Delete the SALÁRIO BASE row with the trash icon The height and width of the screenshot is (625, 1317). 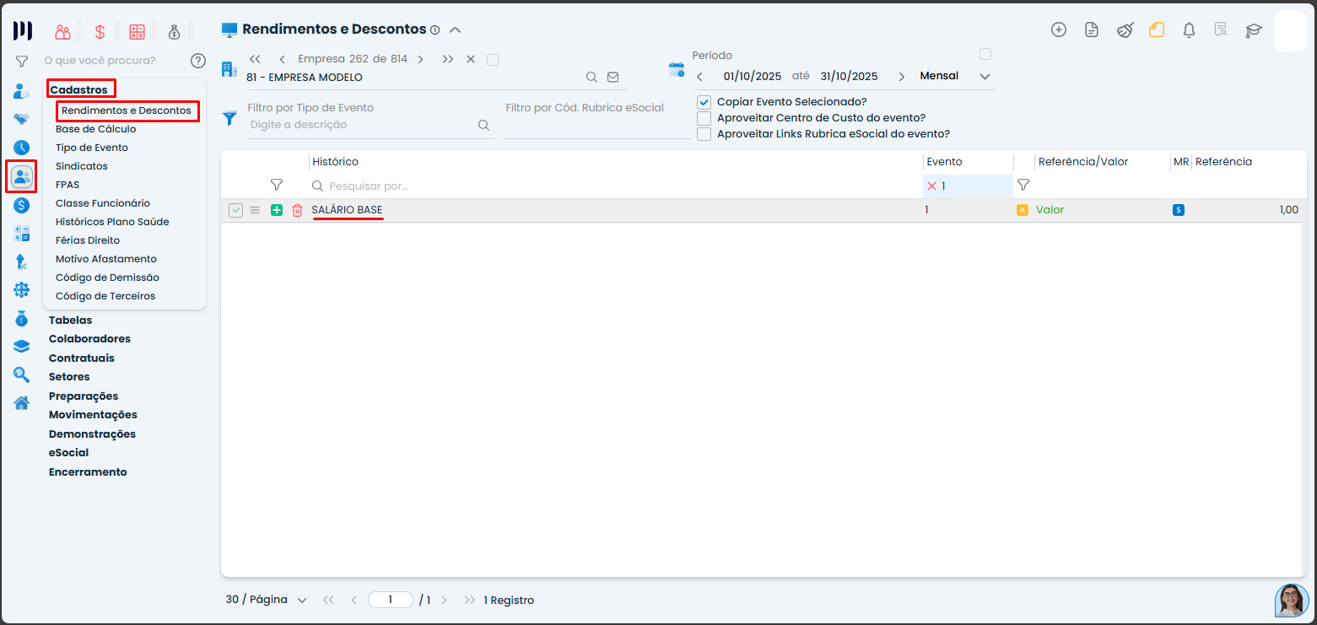pos(297,210)
